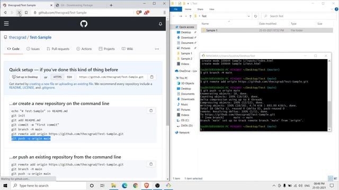Expand Explorer ribbon chevron

click(332, 9)
